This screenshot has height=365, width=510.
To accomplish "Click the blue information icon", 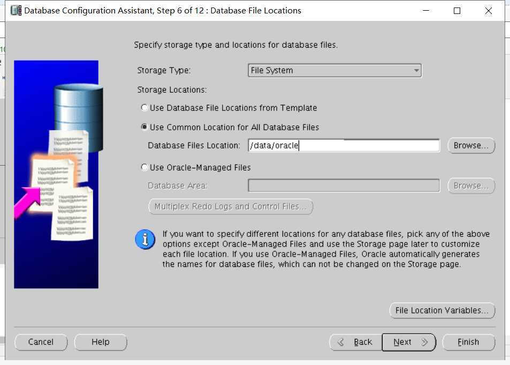I will pos(145,240).
